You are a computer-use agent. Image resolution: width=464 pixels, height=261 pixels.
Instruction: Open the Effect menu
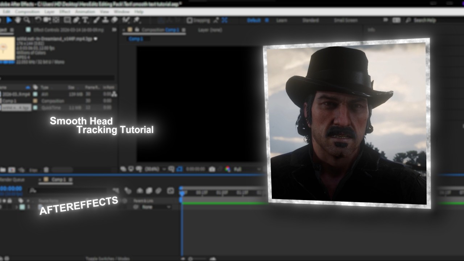65,12
